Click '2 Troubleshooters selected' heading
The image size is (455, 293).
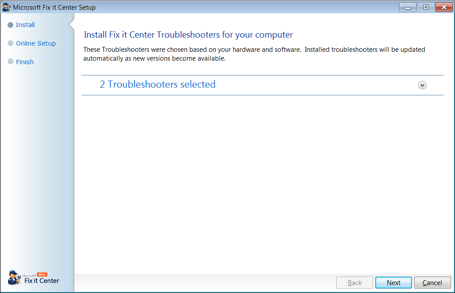coord(158,85)
